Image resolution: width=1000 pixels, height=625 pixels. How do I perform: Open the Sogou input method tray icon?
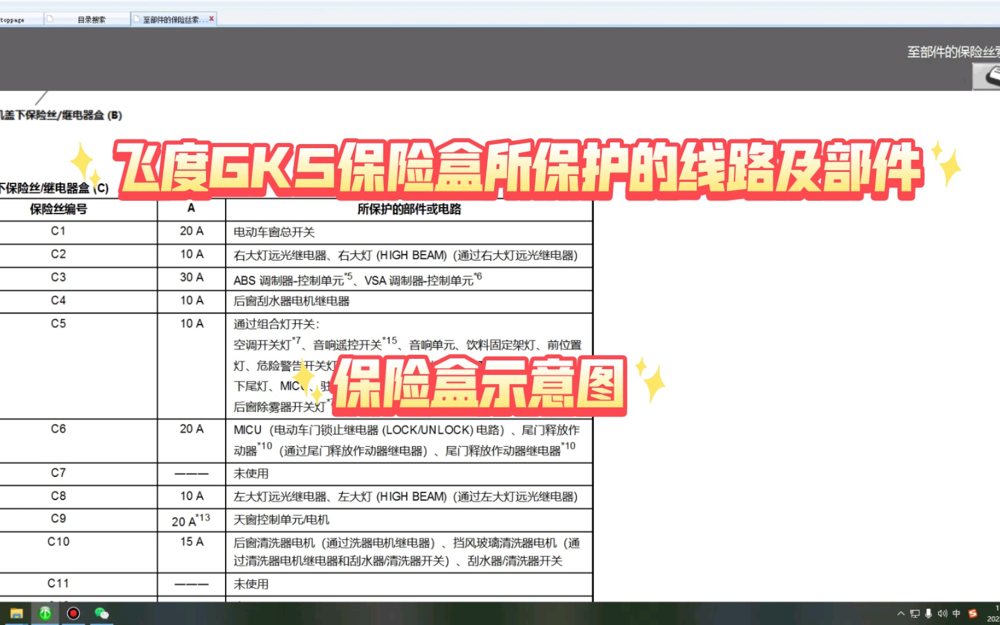(x=973, y=613)
